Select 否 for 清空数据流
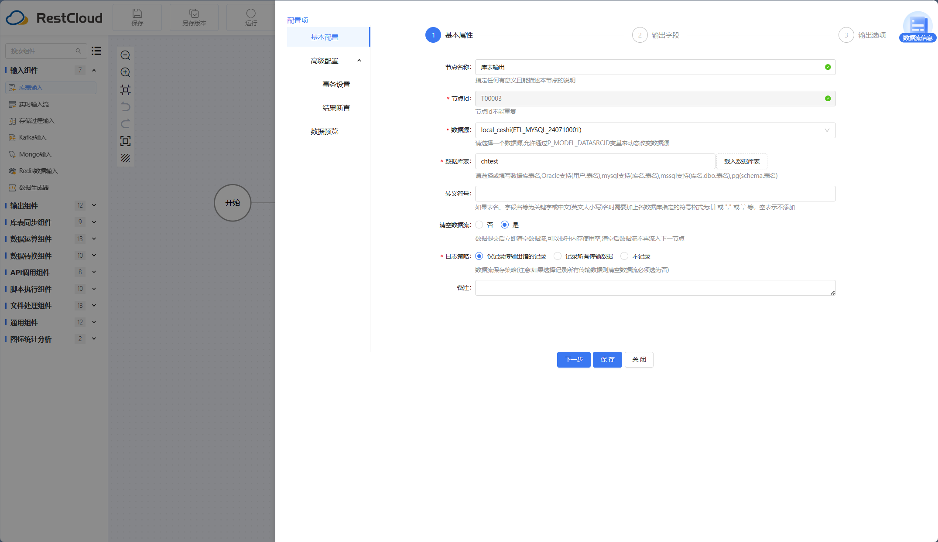The height and width of the screenshot is (542, 938). tap(479, 225)
